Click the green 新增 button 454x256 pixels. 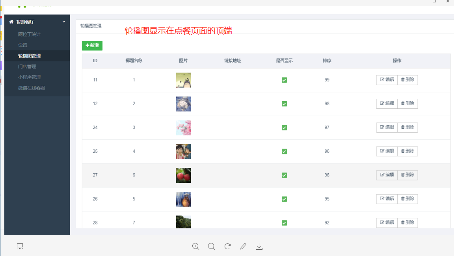point(92,46)
